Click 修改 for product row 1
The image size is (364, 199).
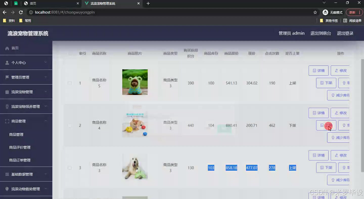(340, 71)
